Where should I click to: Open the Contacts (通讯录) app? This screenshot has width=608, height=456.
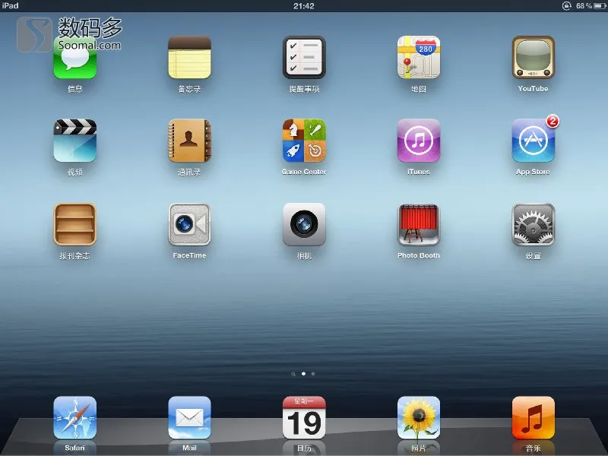click(x=189, y=141)
